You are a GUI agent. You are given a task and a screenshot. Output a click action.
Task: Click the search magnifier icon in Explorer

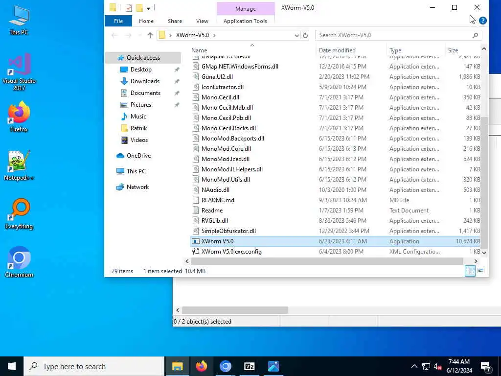click(475, 35)
